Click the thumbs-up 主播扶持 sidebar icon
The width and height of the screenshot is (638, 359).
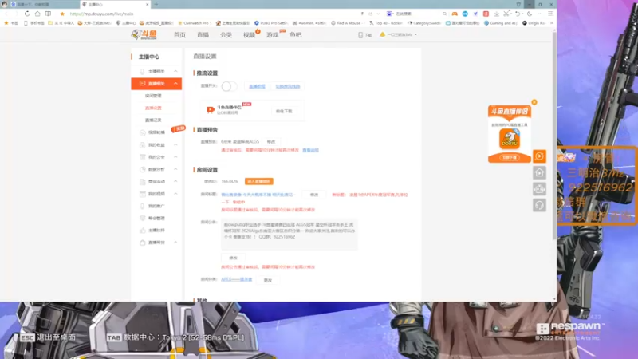(143, 231)
